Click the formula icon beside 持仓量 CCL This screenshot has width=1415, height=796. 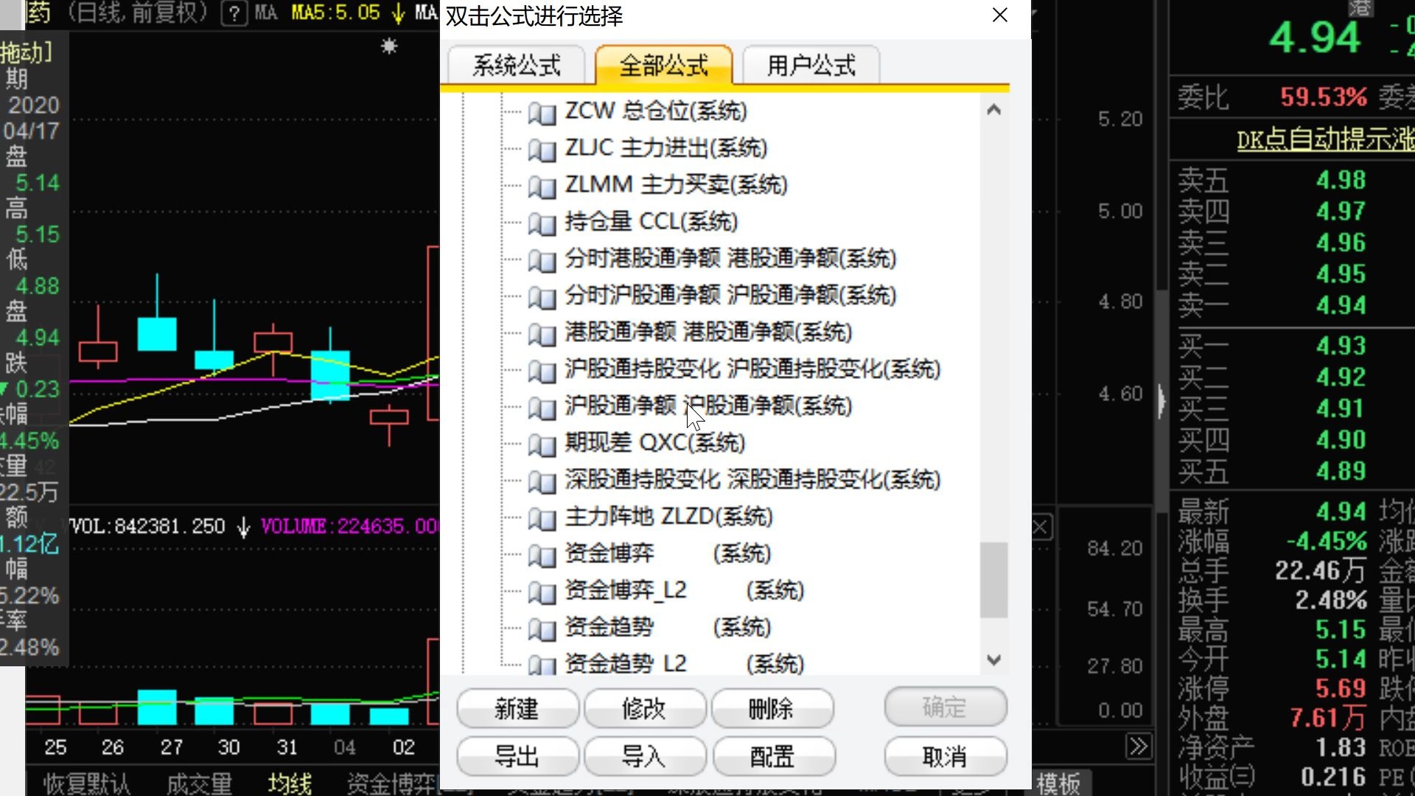tap(542, 223)
